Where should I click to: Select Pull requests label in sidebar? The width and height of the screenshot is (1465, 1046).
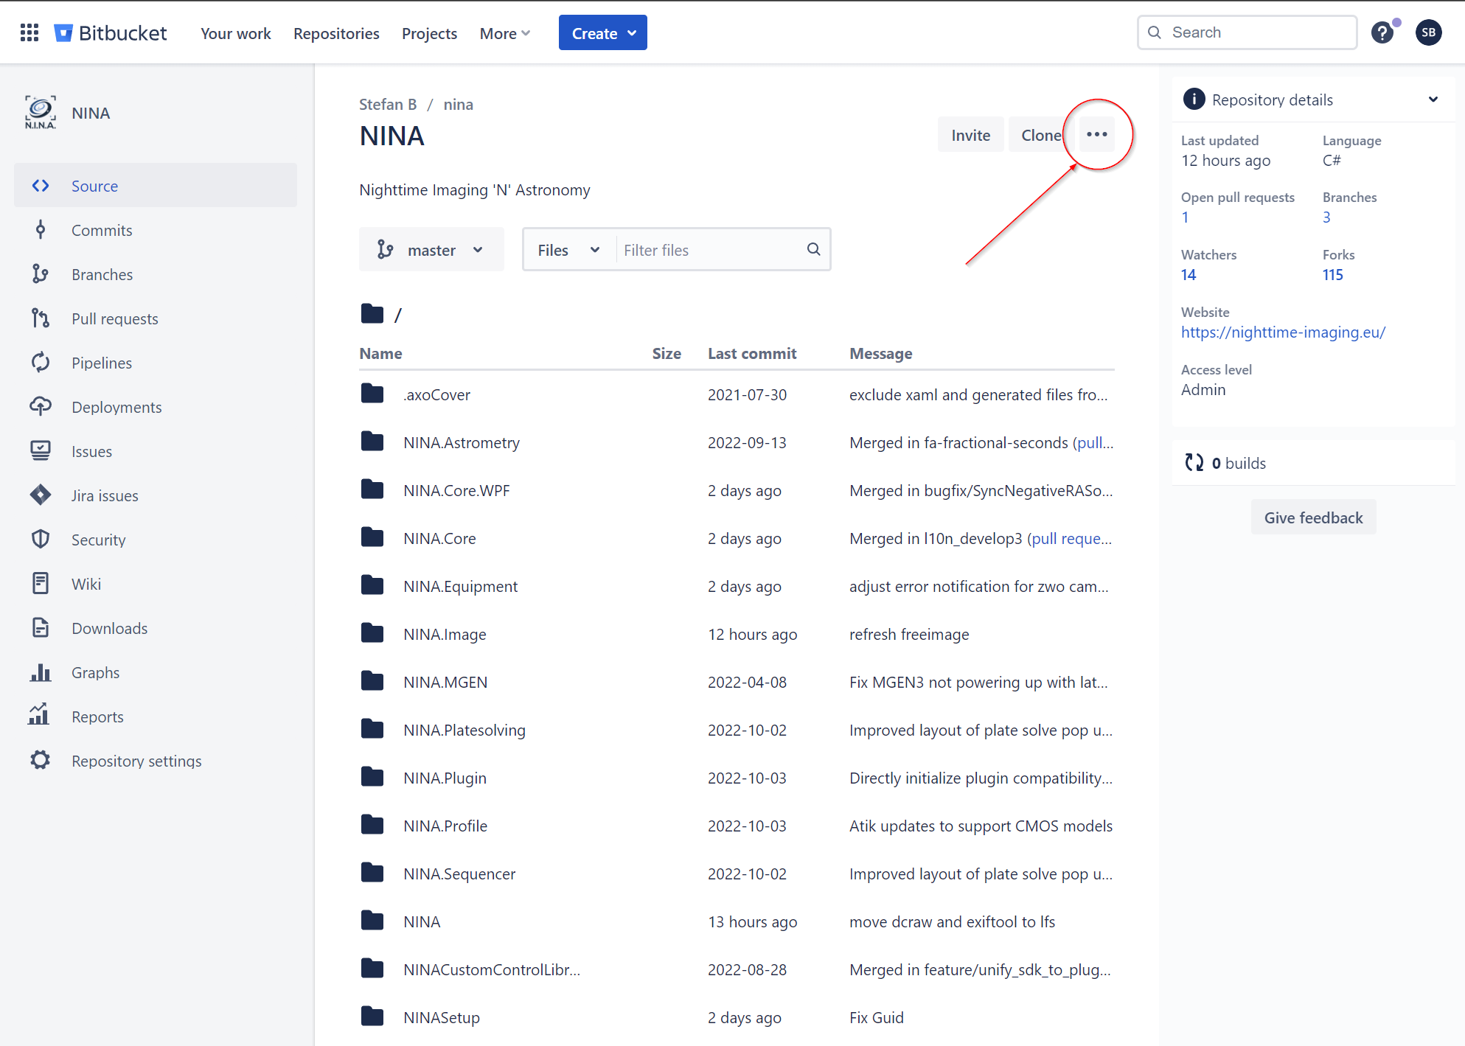tap(115, 318)
